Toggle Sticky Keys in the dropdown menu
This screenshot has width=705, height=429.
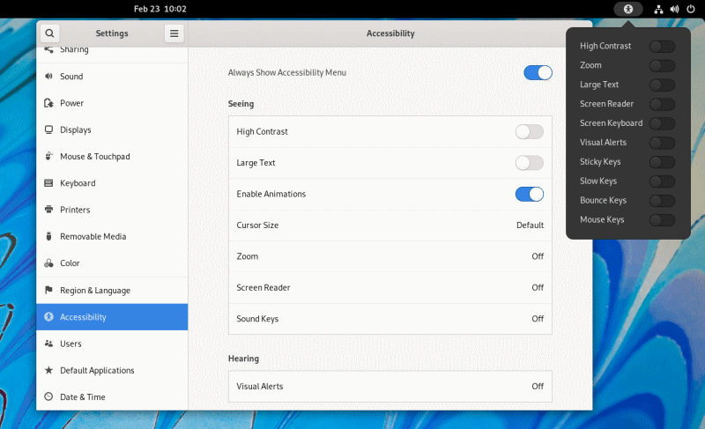click(662, 162)
